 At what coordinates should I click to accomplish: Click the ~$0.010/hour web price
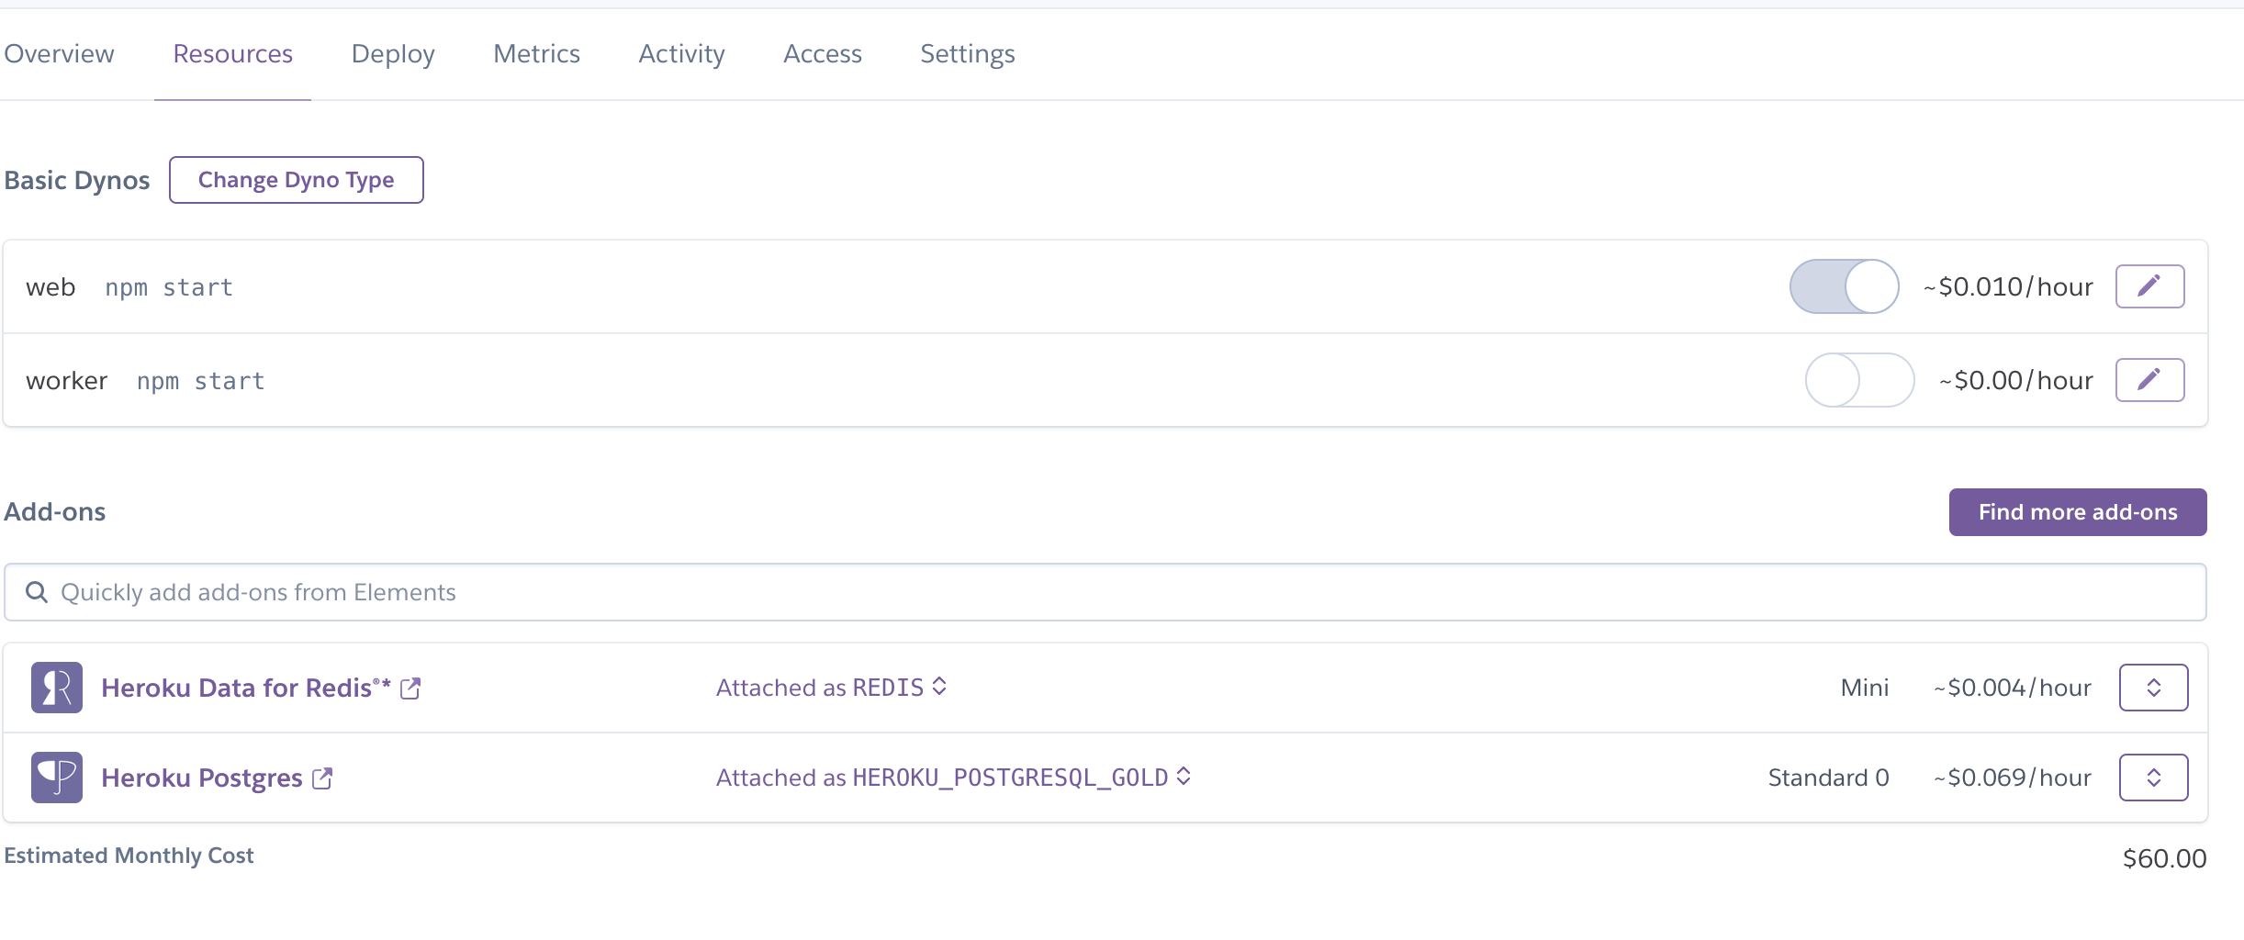tap(2008, 287)
